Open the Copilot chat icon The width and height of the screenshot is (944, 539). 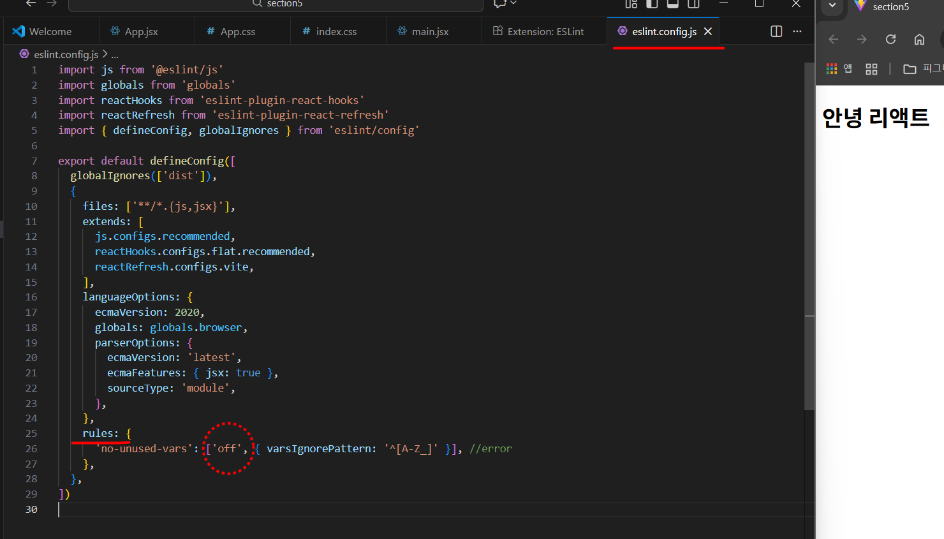tap(499, 4)
